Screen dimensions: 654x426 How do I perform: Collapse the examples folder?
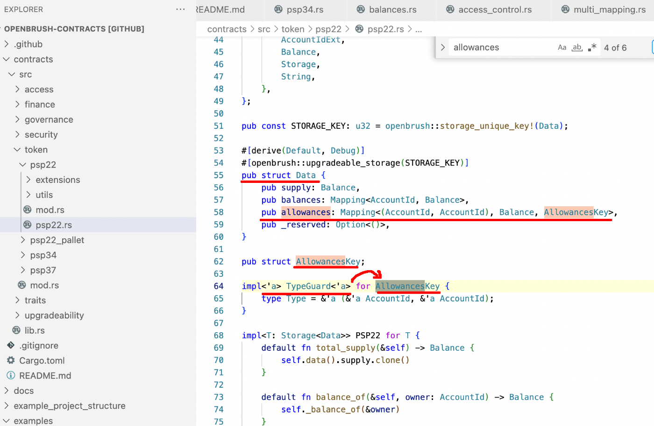pyautogui.click(x=7, y=421)
